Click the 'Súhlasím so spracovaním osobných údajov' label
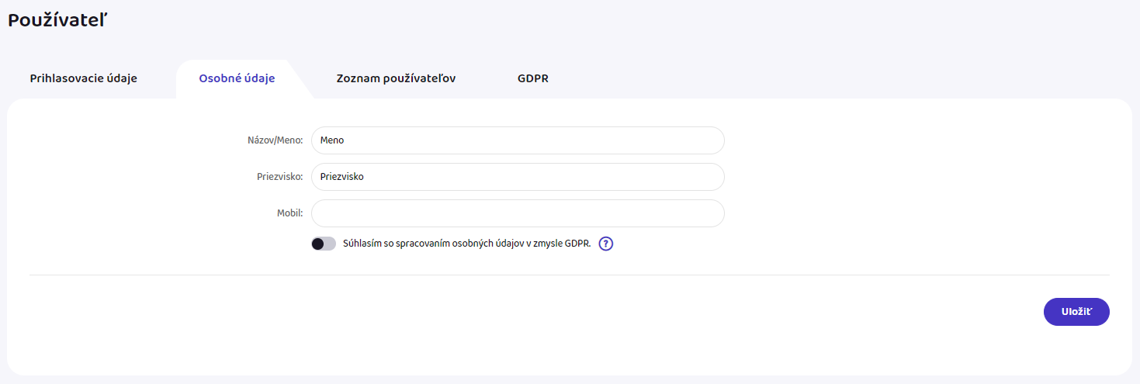Image resolution: width=1140 pixels, height=384 pixels. pos(466,244)
